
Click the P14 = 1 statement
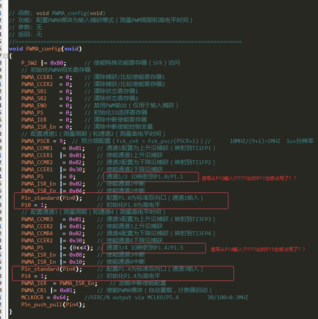(x=34, y=276)
